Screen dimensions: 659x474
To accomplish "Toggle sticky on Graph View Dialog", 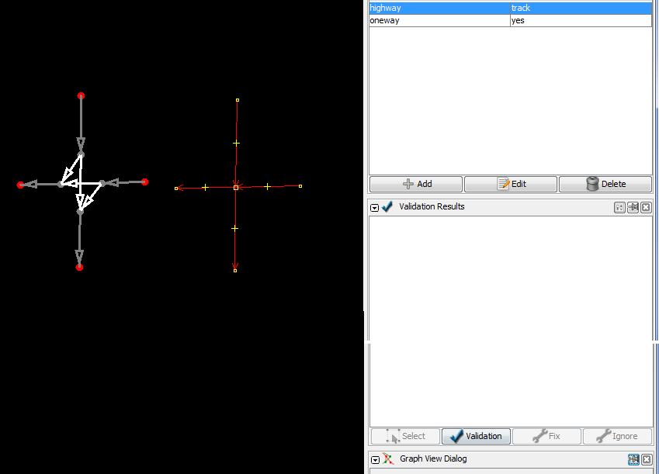I will pos(633,459).
